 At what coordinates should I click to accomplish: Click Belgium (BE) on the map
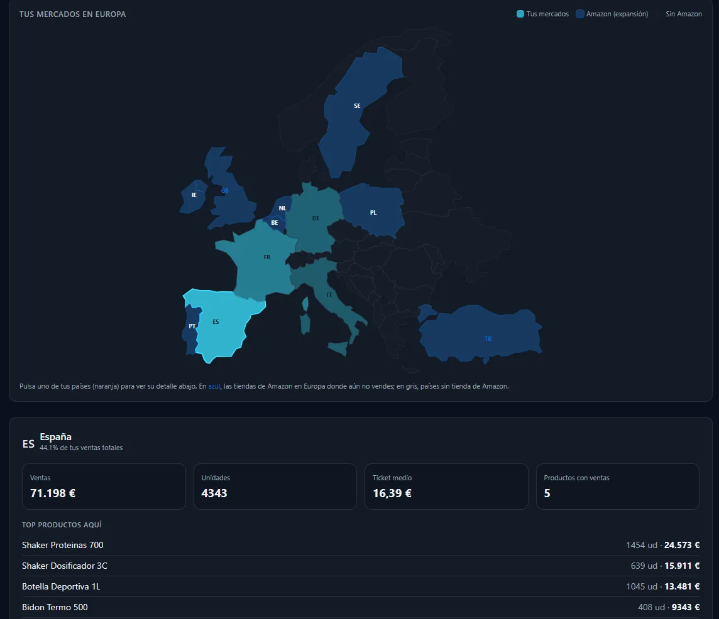(x=274, y=223)
